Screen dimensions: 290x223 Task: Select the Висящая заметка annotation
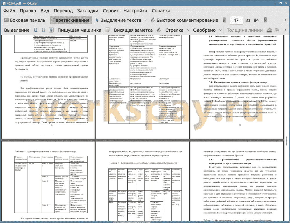point(133,30)
